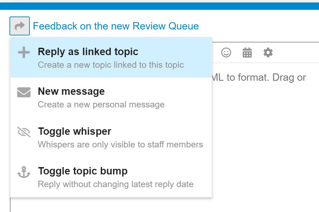The width and height of the screenshot is (319, 212).
Task: Open the emoji picker smiley icon
Action: (x=226, y=53)
